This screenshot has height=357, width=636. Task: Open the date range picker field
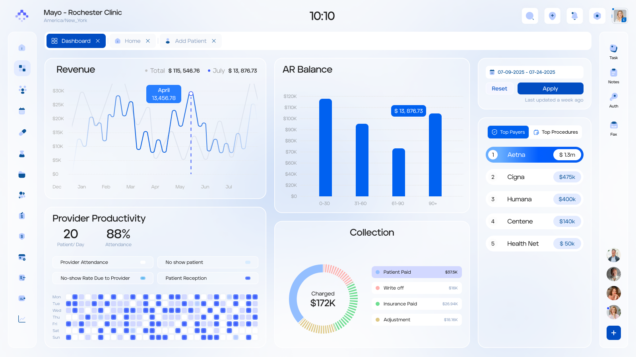click(534, 72)
